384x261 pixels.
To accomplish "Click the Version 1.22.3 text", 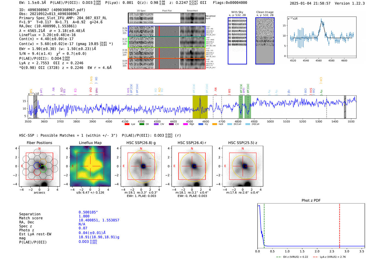I will (x=350, y=3).
